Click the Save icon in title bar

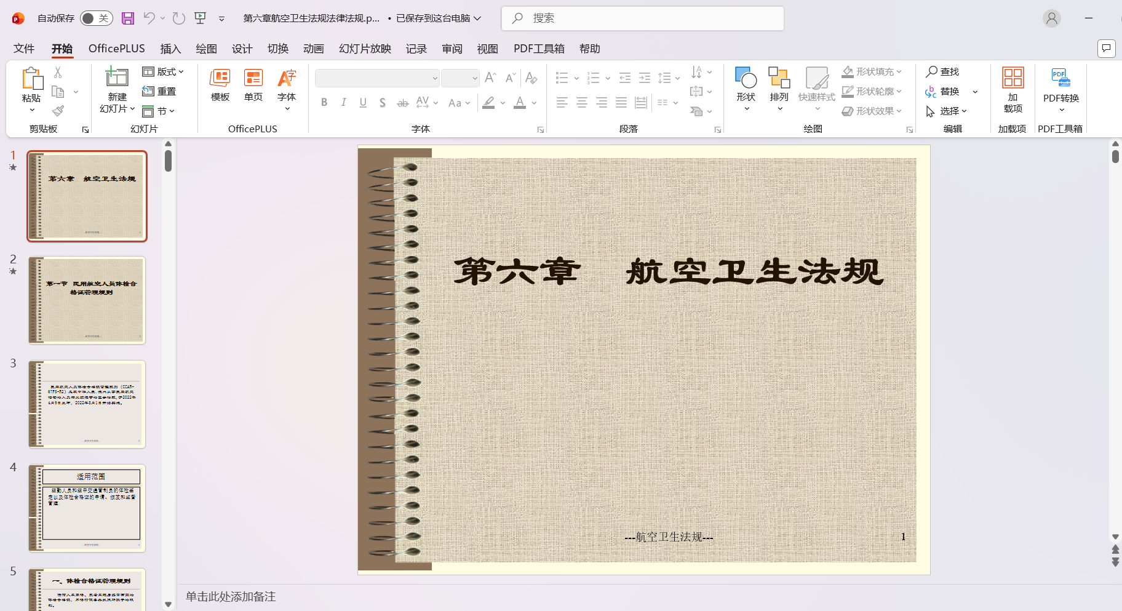128,18
